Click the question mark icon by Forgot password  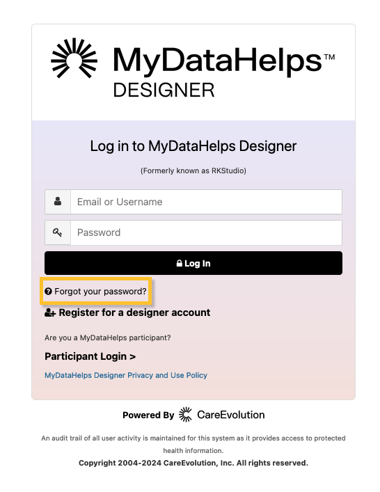tap(48, 292)
